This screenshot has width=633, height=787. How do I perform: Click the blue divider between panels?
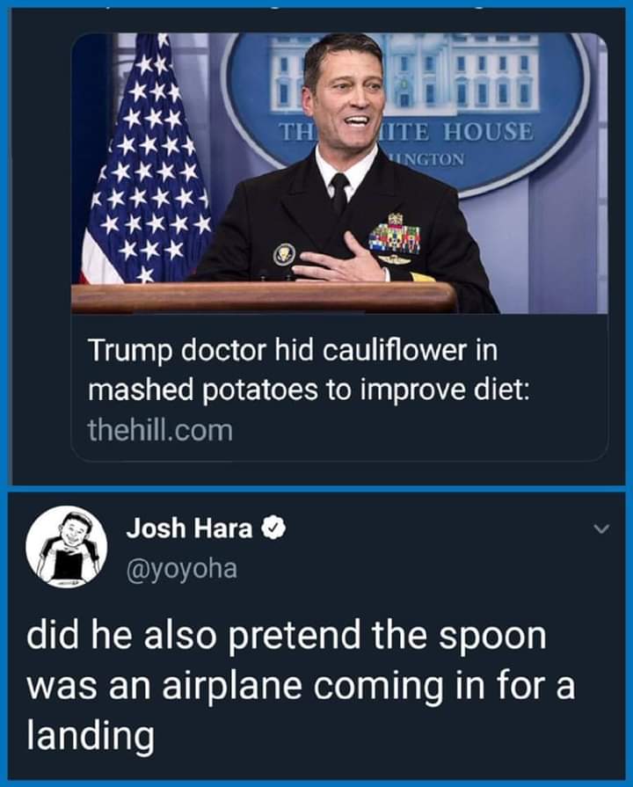tap(316, 488)
